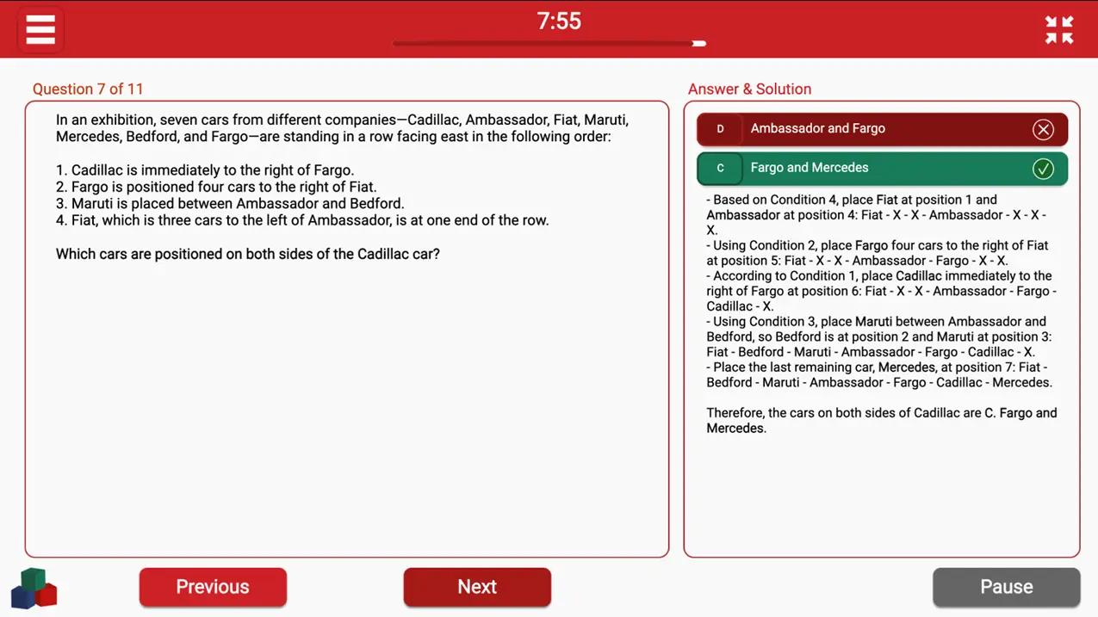Exit fullscreen with the collapse arrows icon
This screenshot has width=1098, height=617.
(x=1059, y=30)
